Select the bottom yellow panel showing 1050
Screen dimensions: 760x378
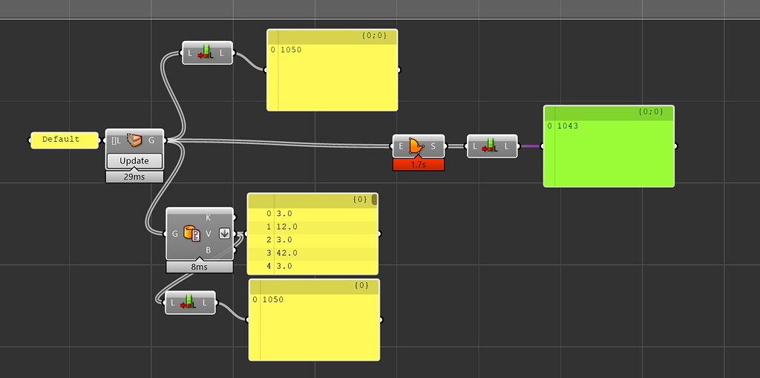[x=314, y=320]
